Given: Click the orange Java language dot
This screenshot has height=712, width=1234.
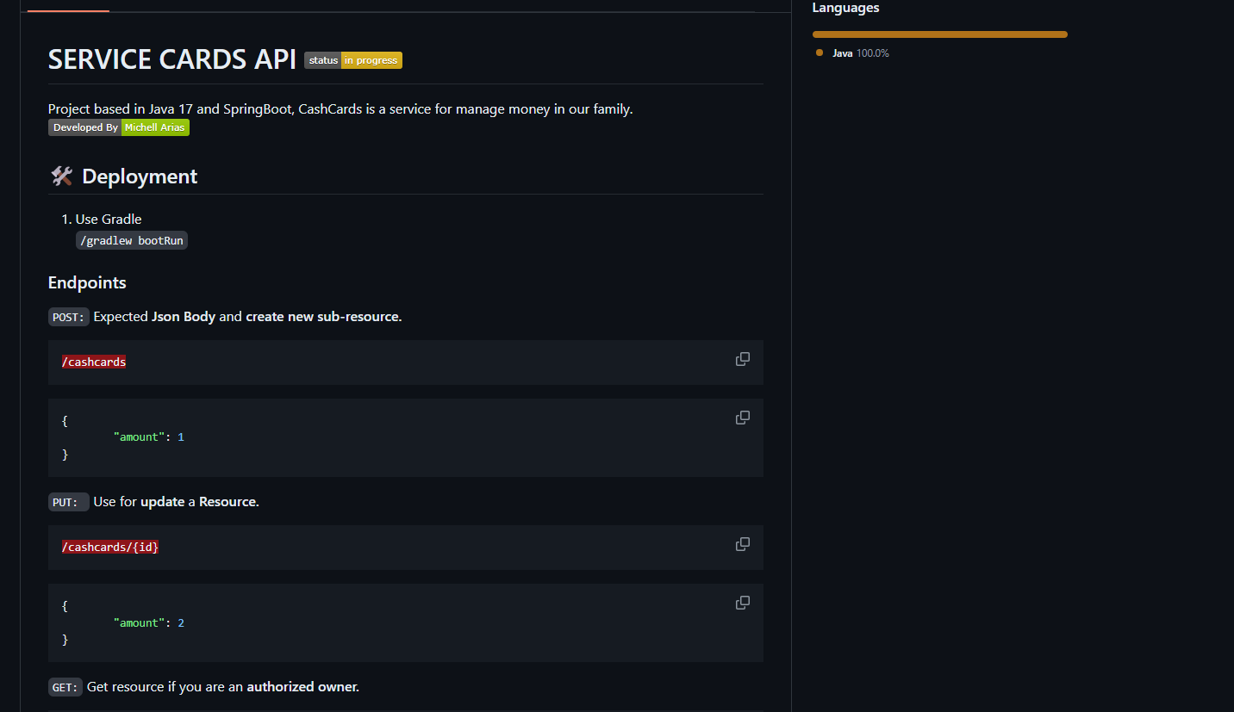Looking at the screenshot, I should pos(820,53).
